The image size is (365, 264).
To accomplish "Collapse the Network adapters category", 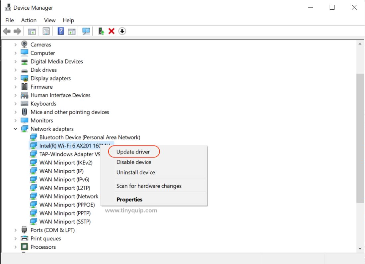I will pyautogui.click(x=15, y=129).
